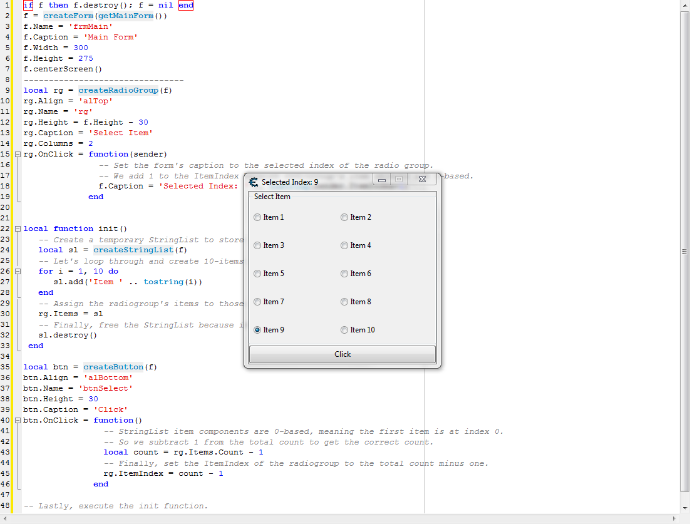Collapse the rg.OnClick function fold marker

(x=18, y=154)
